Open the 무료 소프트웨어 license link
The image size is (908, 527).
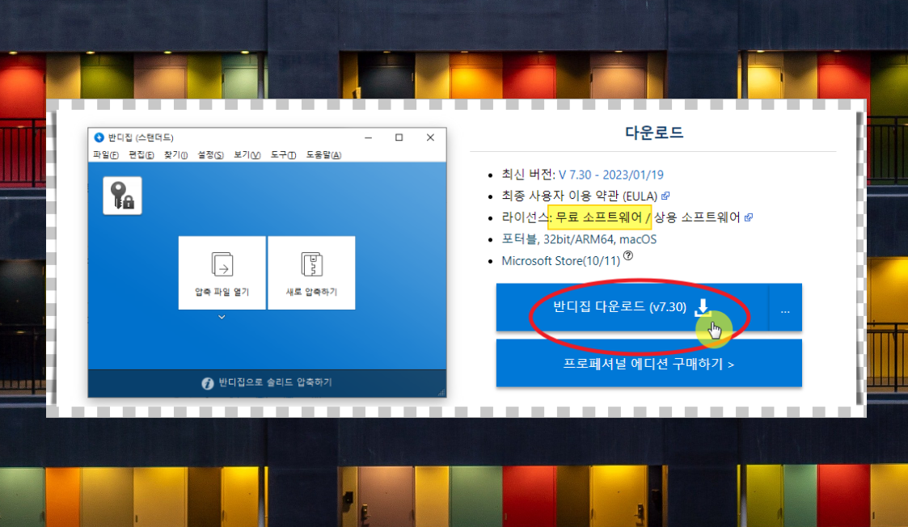pos(599,217)
